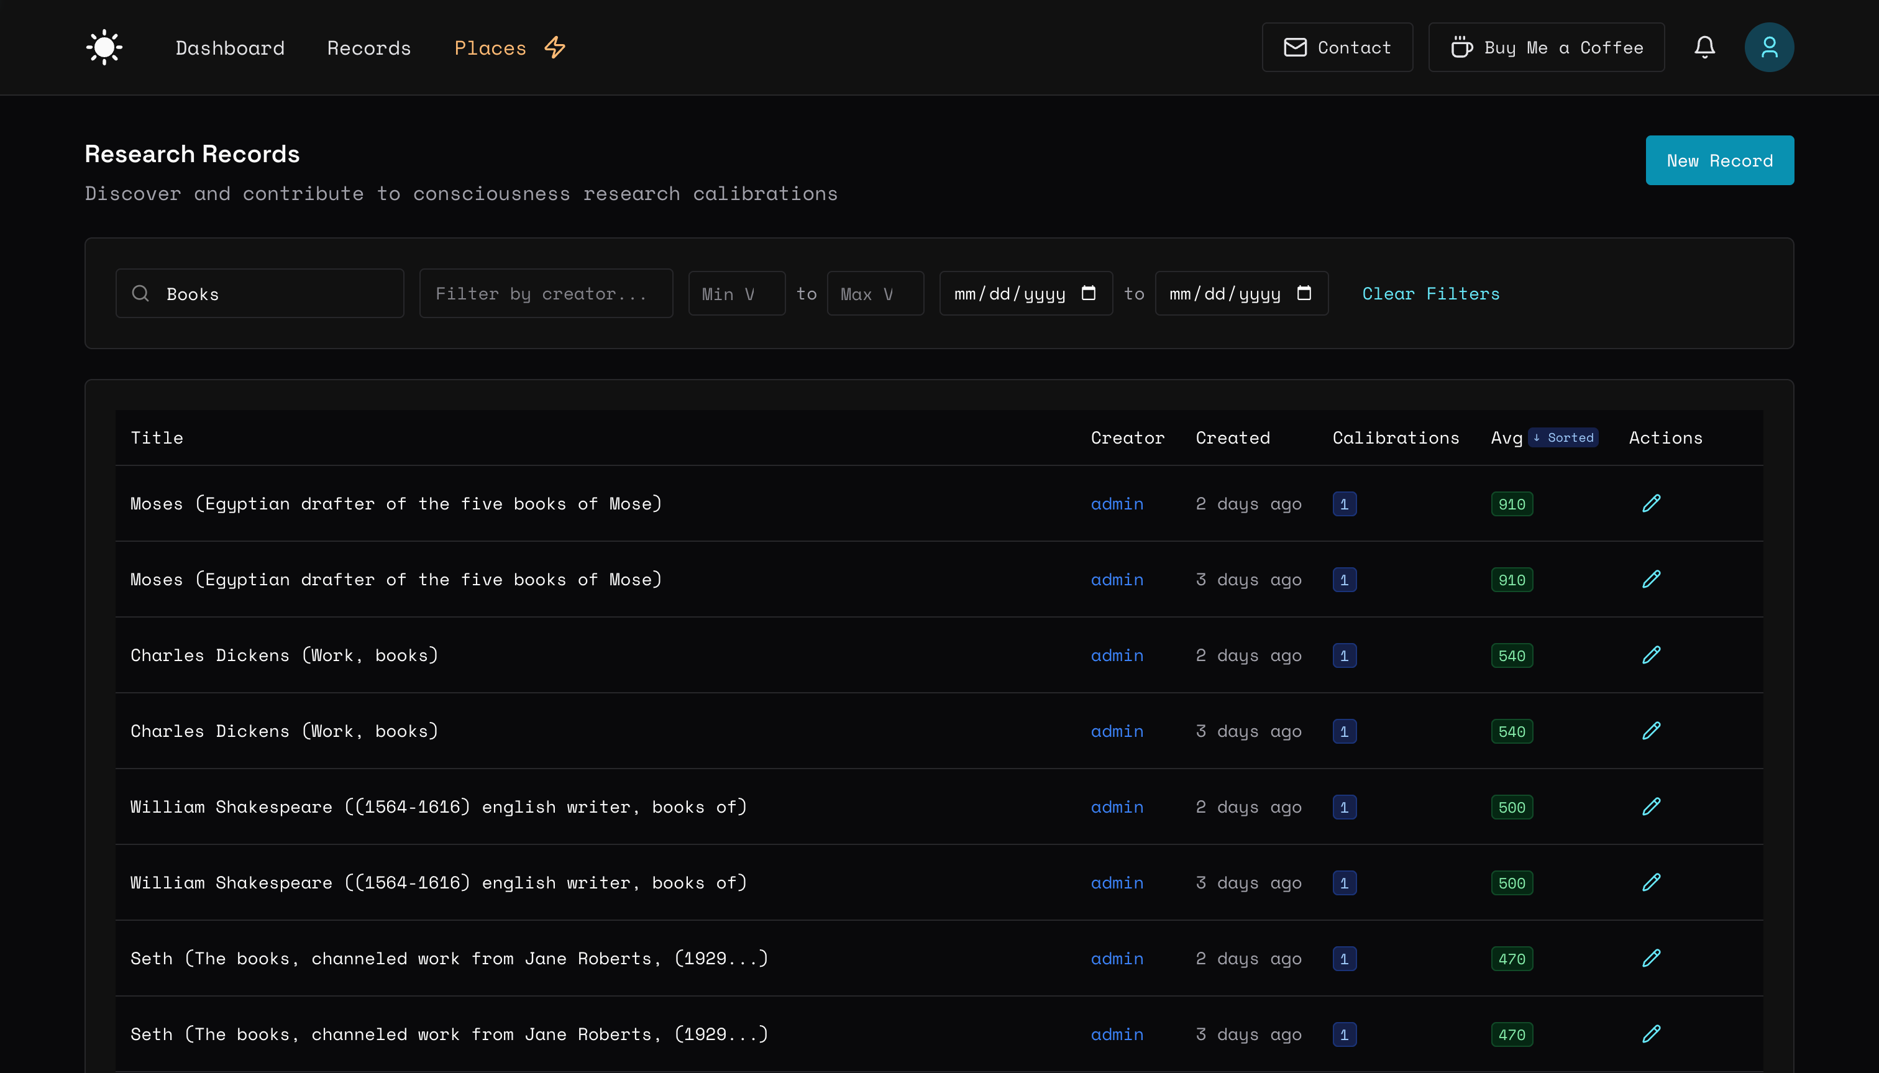1879x1073 pixels.
Task: Open admin link on first Moses row
Action: [1117, 503]
